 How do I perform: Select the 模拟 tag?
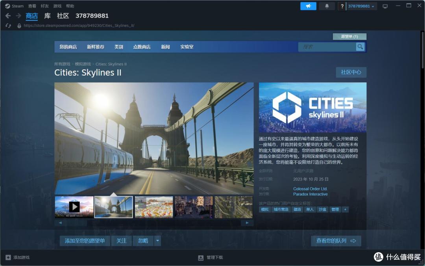coord(265,209)
